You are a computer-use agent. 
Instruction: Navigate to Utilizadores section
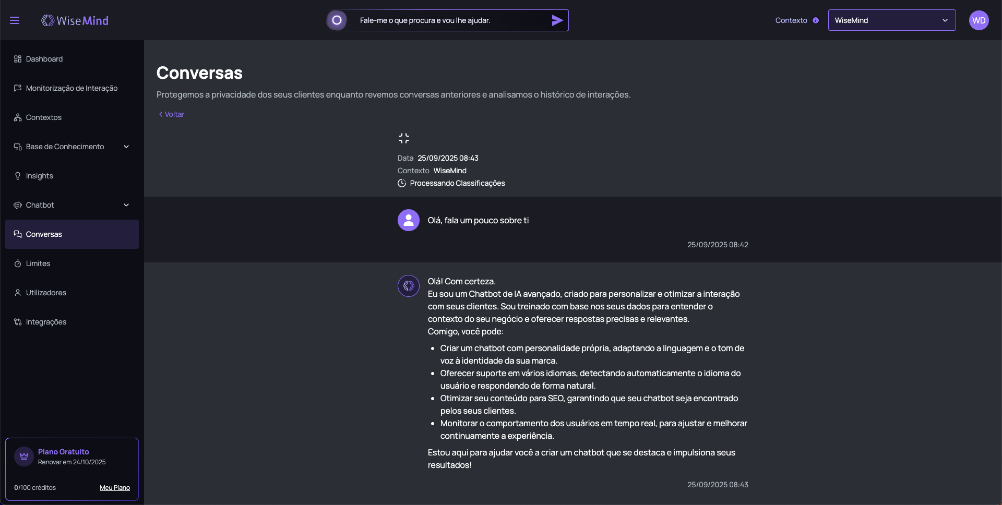click(46, 293)
